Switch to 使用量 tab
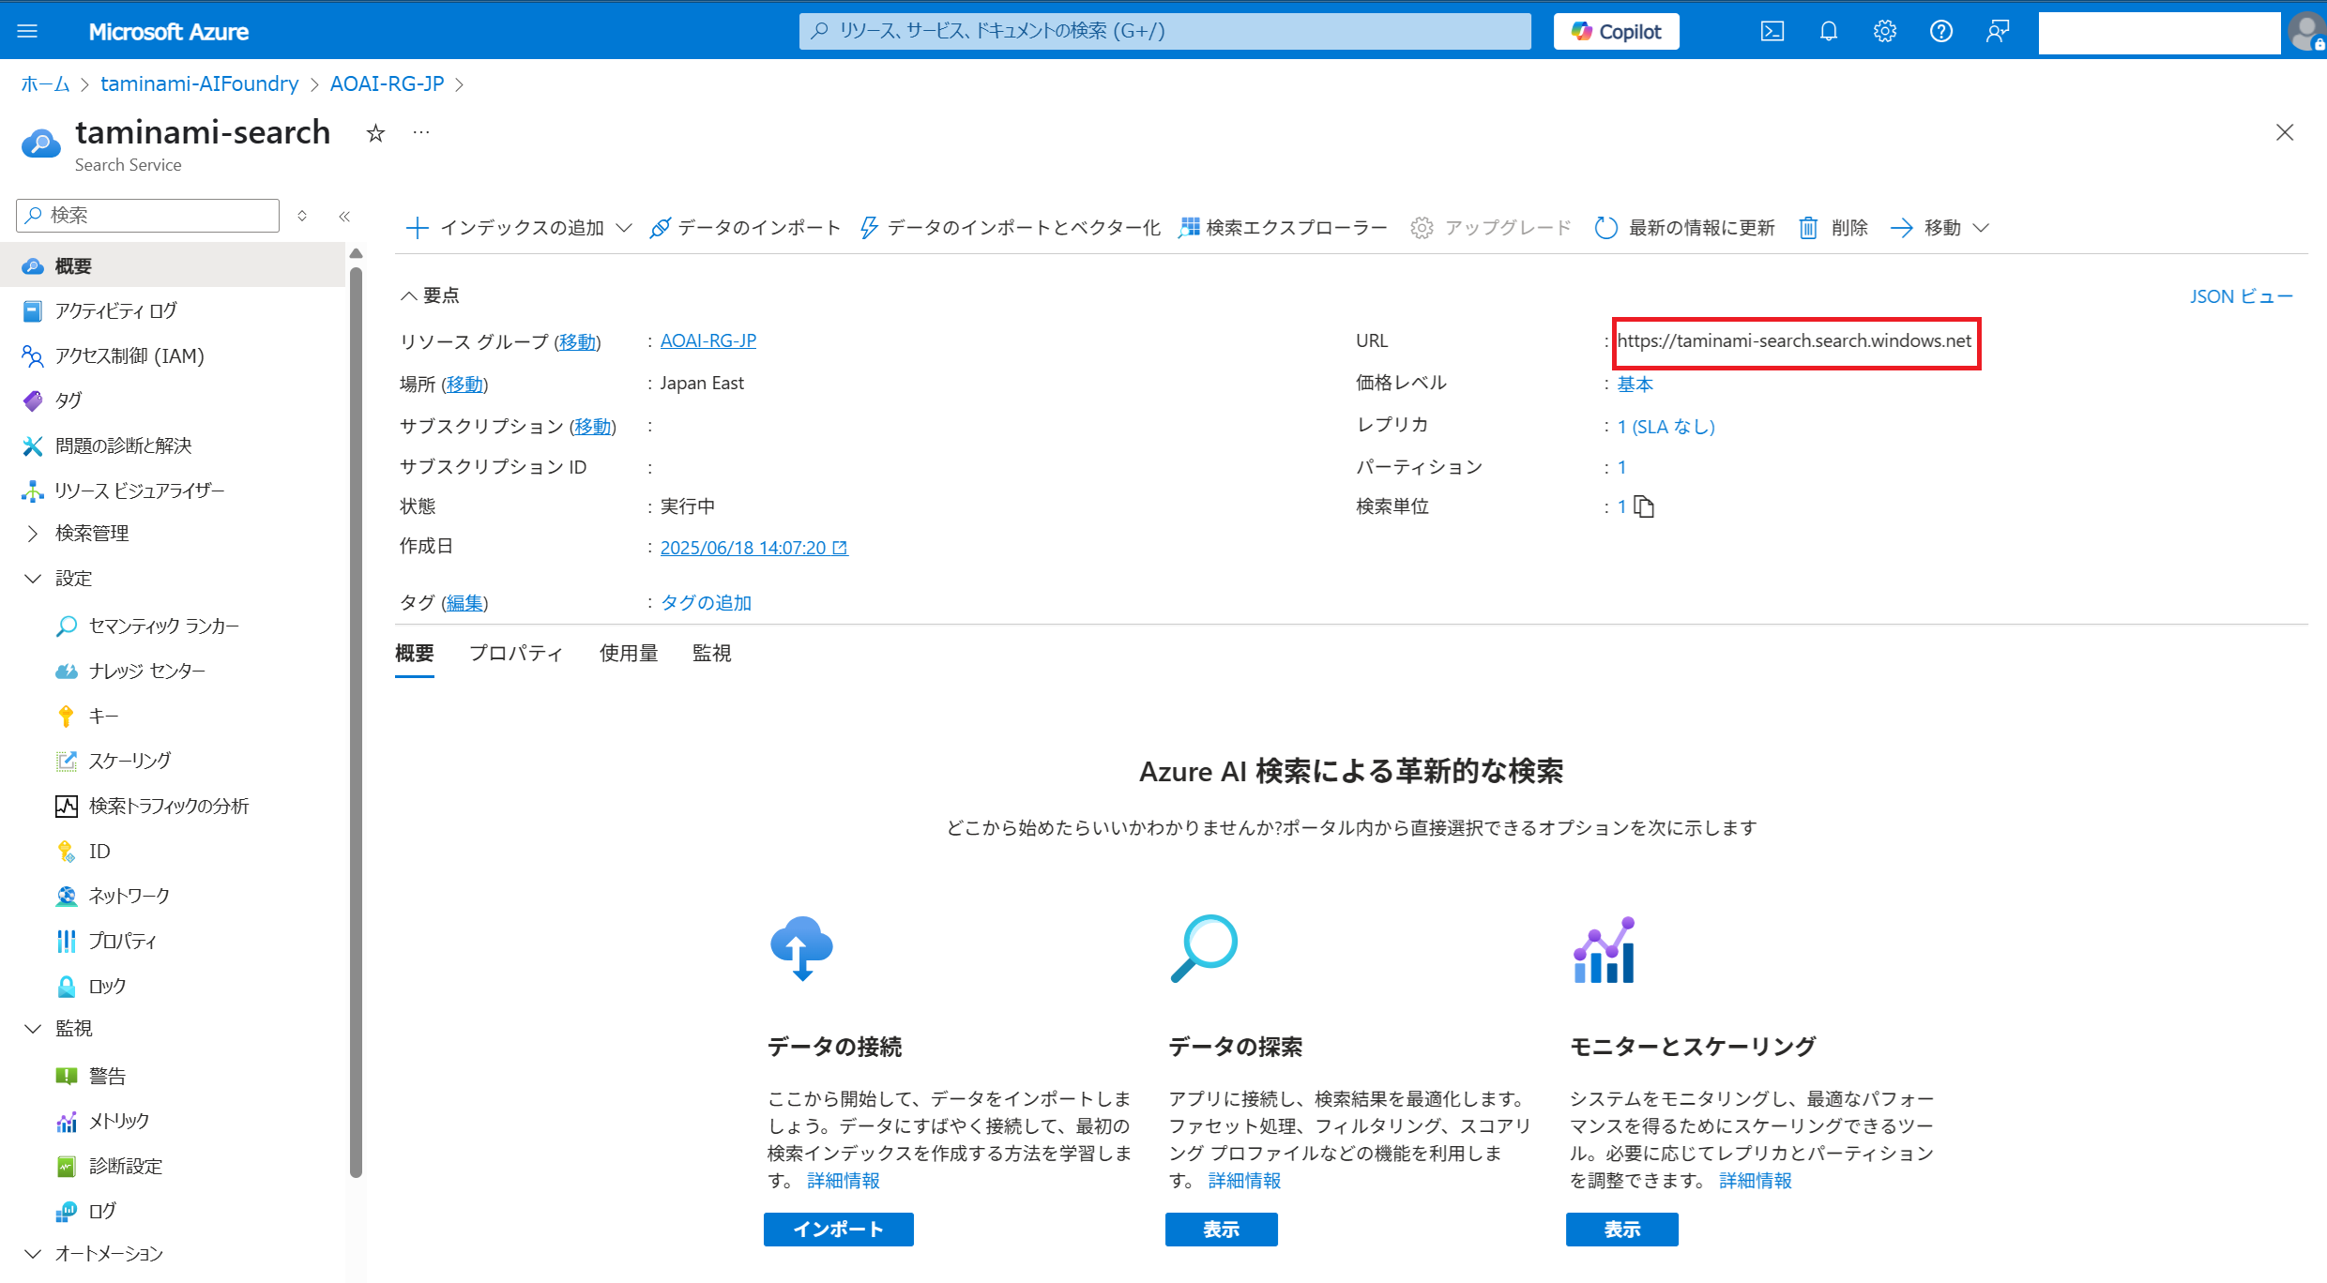This screenshot has height=1283, width=2327. (x=629, y=653)
